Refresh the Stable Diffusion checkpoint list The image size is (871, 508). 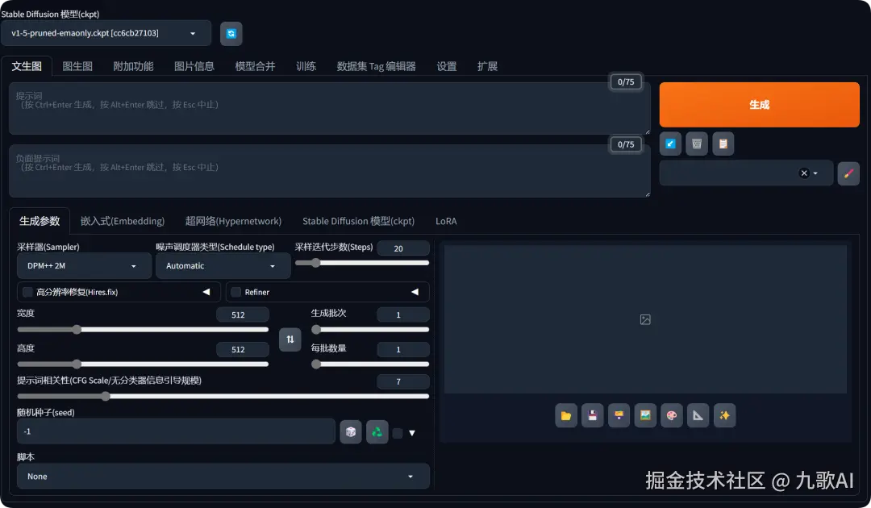231,33
